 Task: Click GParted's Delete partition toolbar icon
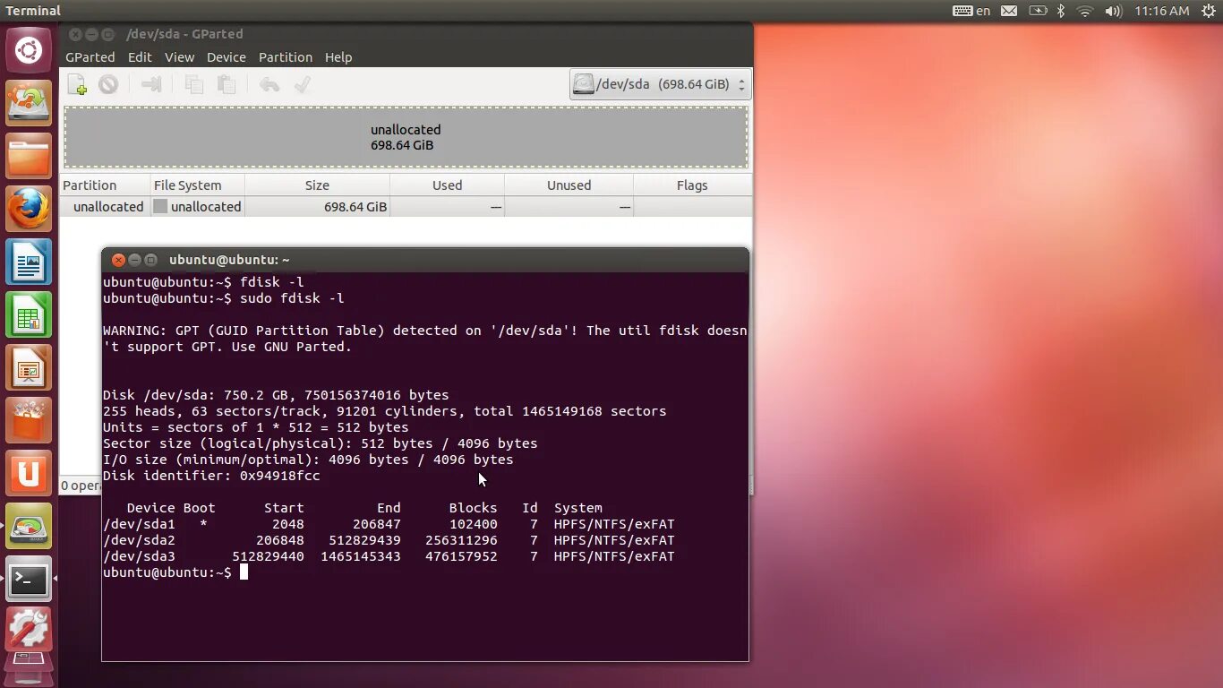[x=108, y=85]
